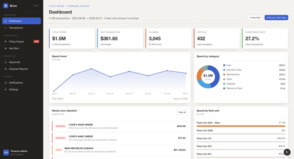Click the Fuel $687k value

pyautogui.click(x=282, y=65)
